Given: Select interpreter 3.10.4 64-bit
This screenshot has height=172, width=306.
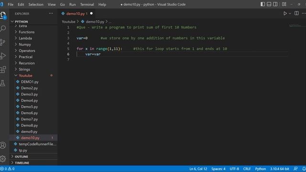Looking at the screenshot, I should [x=279, y=169].
